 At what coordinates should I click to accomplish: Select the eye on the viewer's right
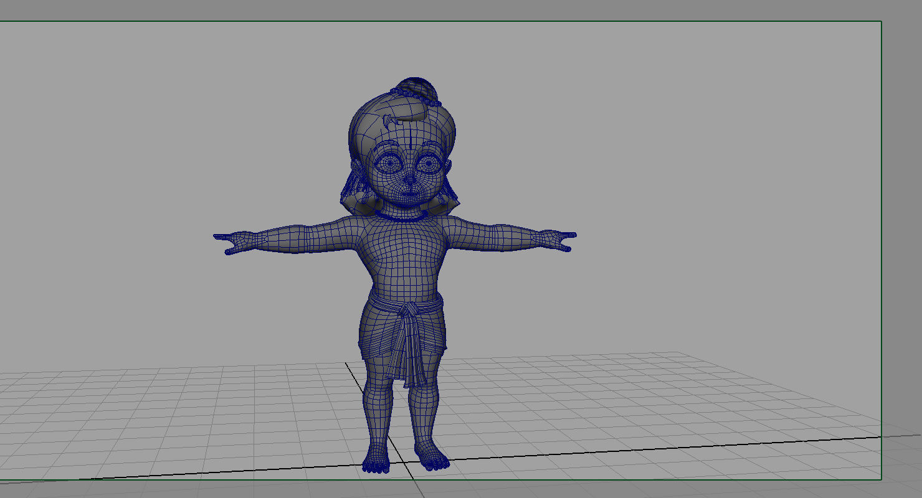pyautogui.click(x=429, y=163)
